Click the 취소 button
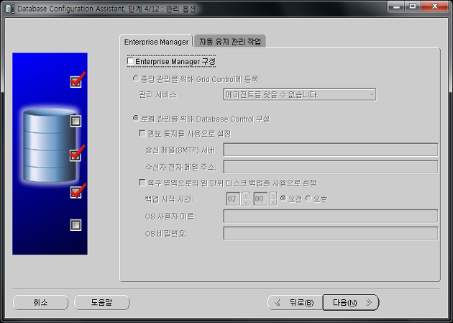The width and height of the screenshot is (453, 323). click(40, 302)
